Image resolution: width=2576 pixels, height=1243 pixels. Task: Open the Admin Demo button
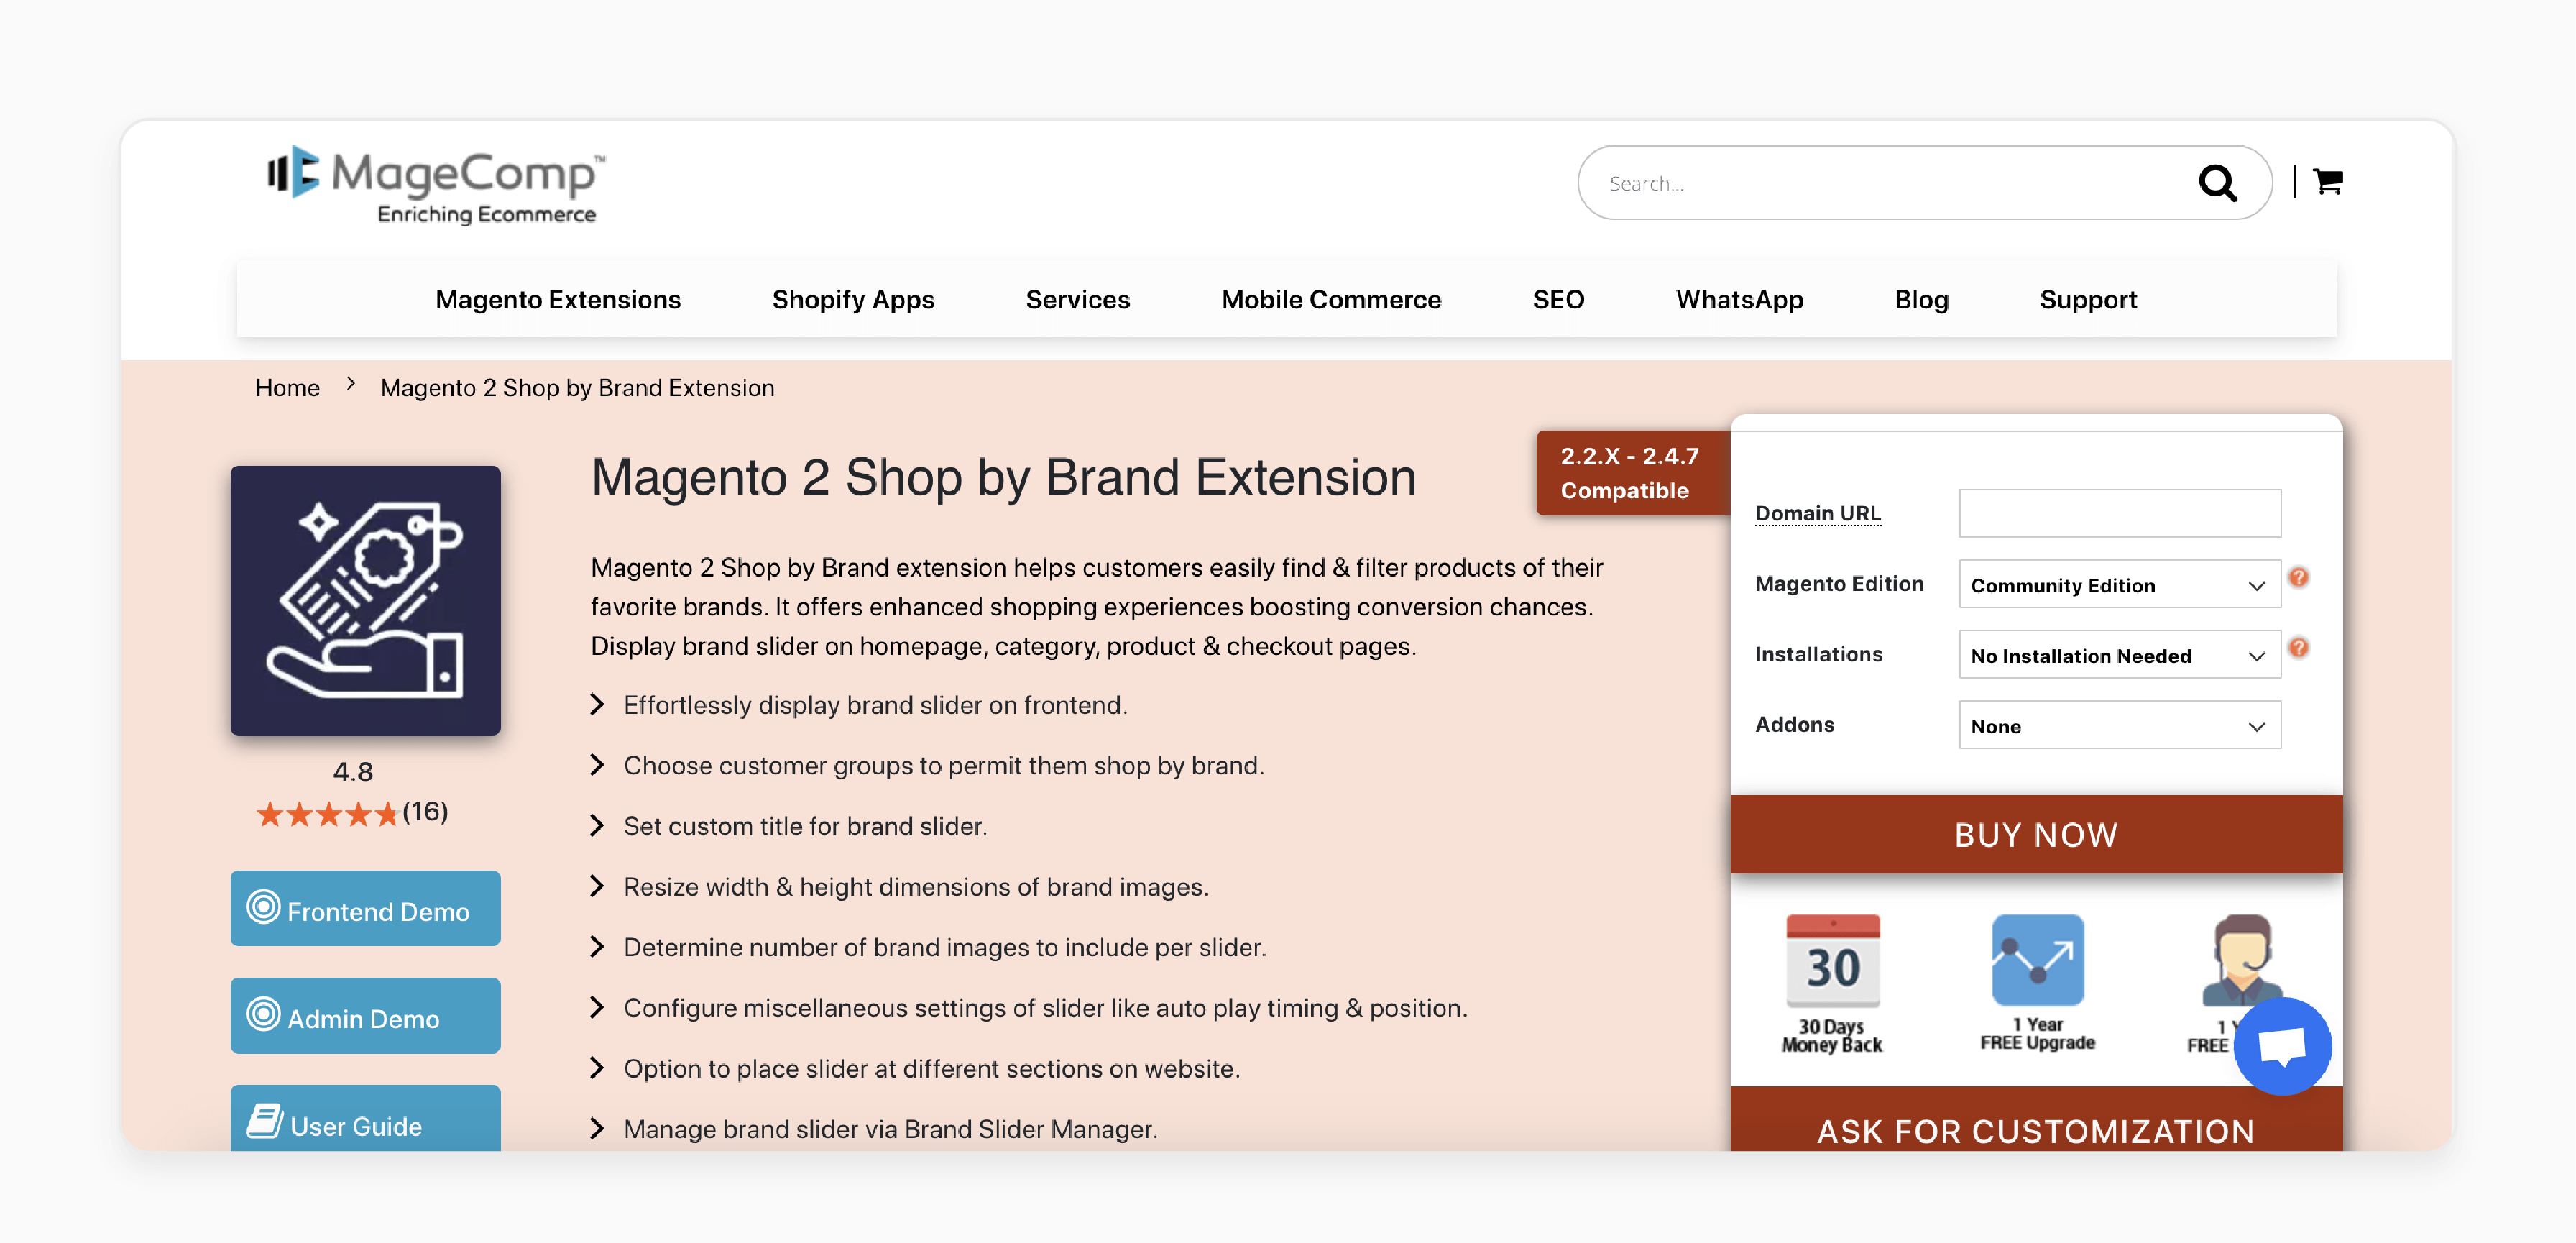tap(365, 1015)
